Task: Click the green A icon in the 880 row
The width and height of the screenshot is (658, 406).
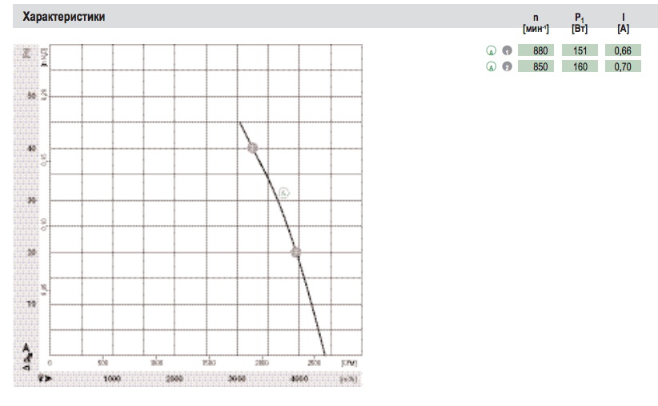Action: 491,50
